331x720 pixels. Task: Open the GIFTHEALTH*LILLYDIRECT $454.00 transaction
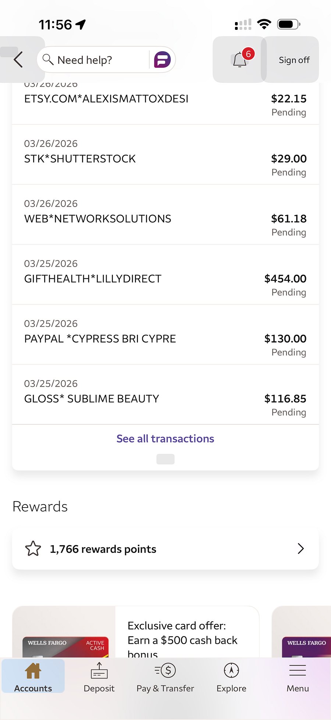tap(165, 275)
